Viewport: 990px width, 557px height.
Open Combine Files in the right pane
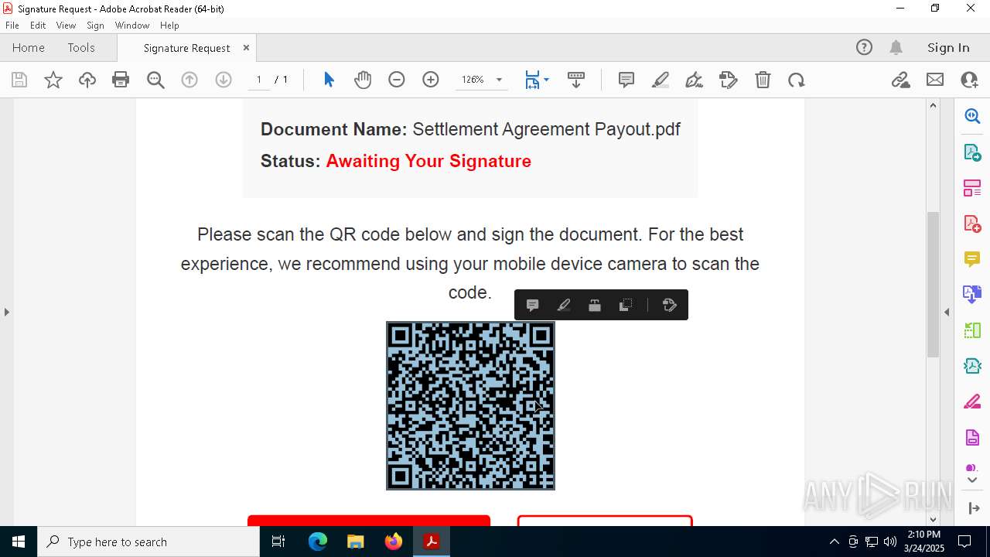(x=972, y=294)
